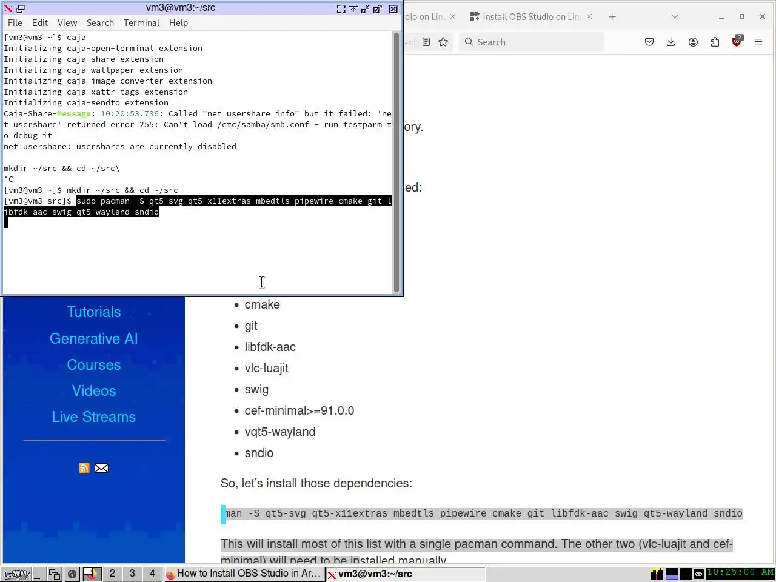Image resolution: width=776 pixels, height=582 pixels.
Task: Click the 'sndio' list item
Action: coord(259,453)
